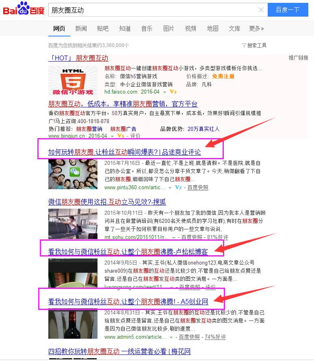The height and width of the screenshot is (361, 314).
Task: Expand dropdown arrow next to www.bingjun.cn
Action: (x=112, y=136)
